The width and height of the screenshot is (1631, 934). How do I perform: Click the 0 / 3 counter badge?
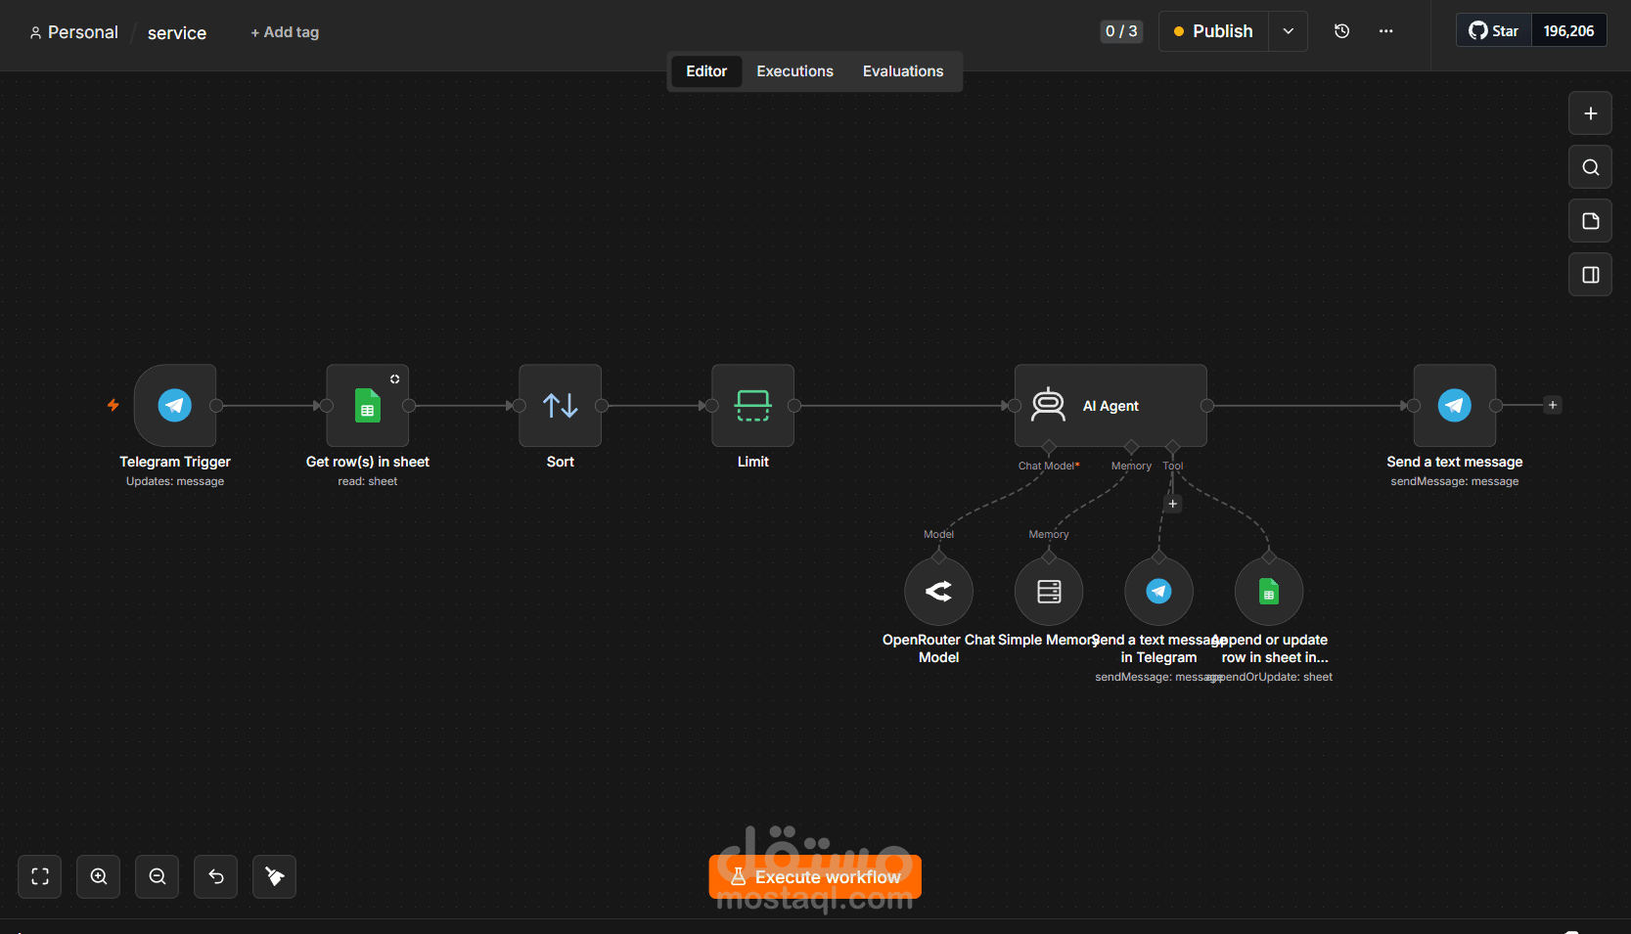(1121, 31)
